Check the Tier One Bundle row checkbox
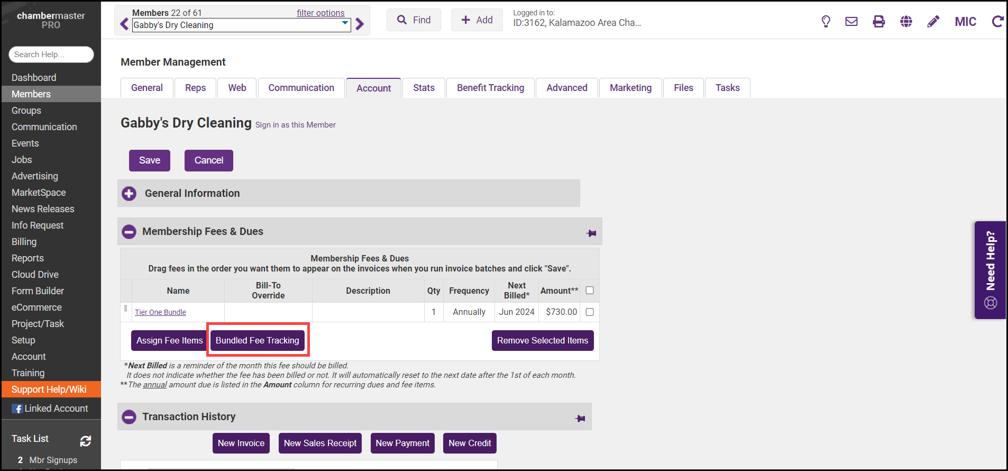This screenshot has height=471, width=1008. click(590, 312)
